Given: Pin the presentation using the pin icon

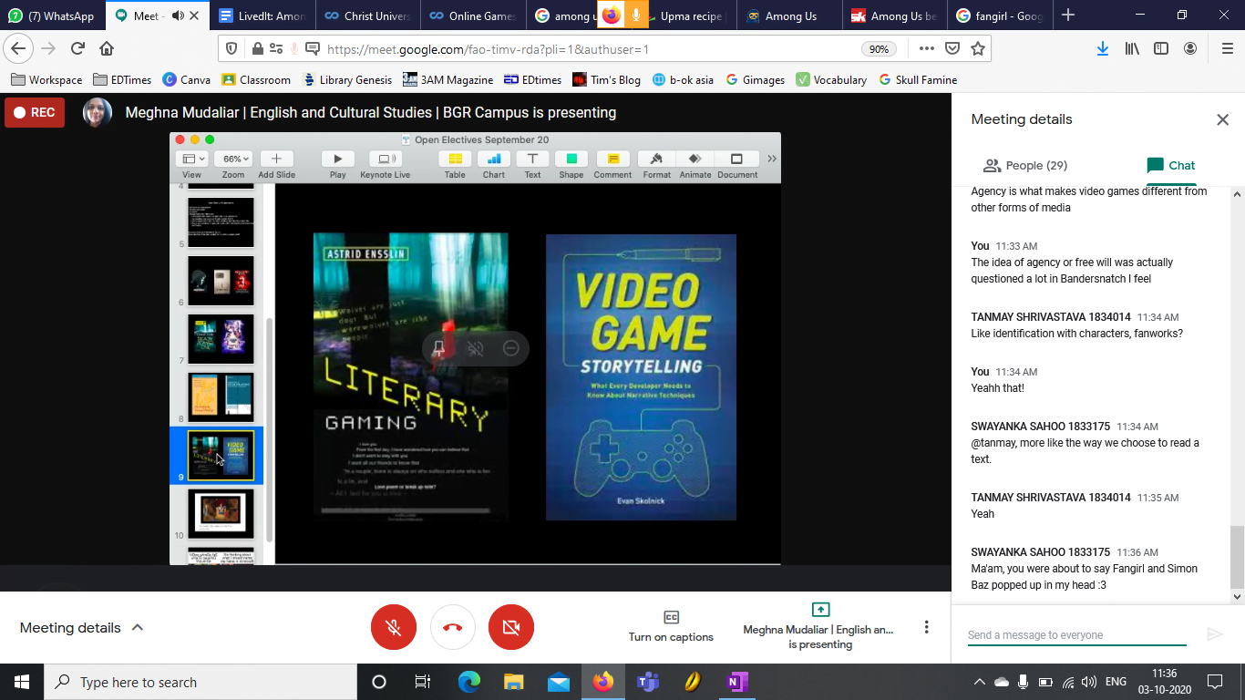Looking at the screenshot, I should 439,348.
